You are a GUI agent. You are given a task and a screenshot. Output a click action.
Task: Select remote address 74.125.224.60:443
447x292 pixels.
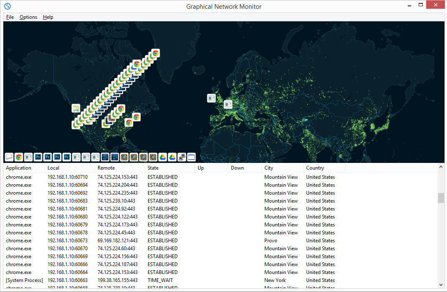click(116, 249)
